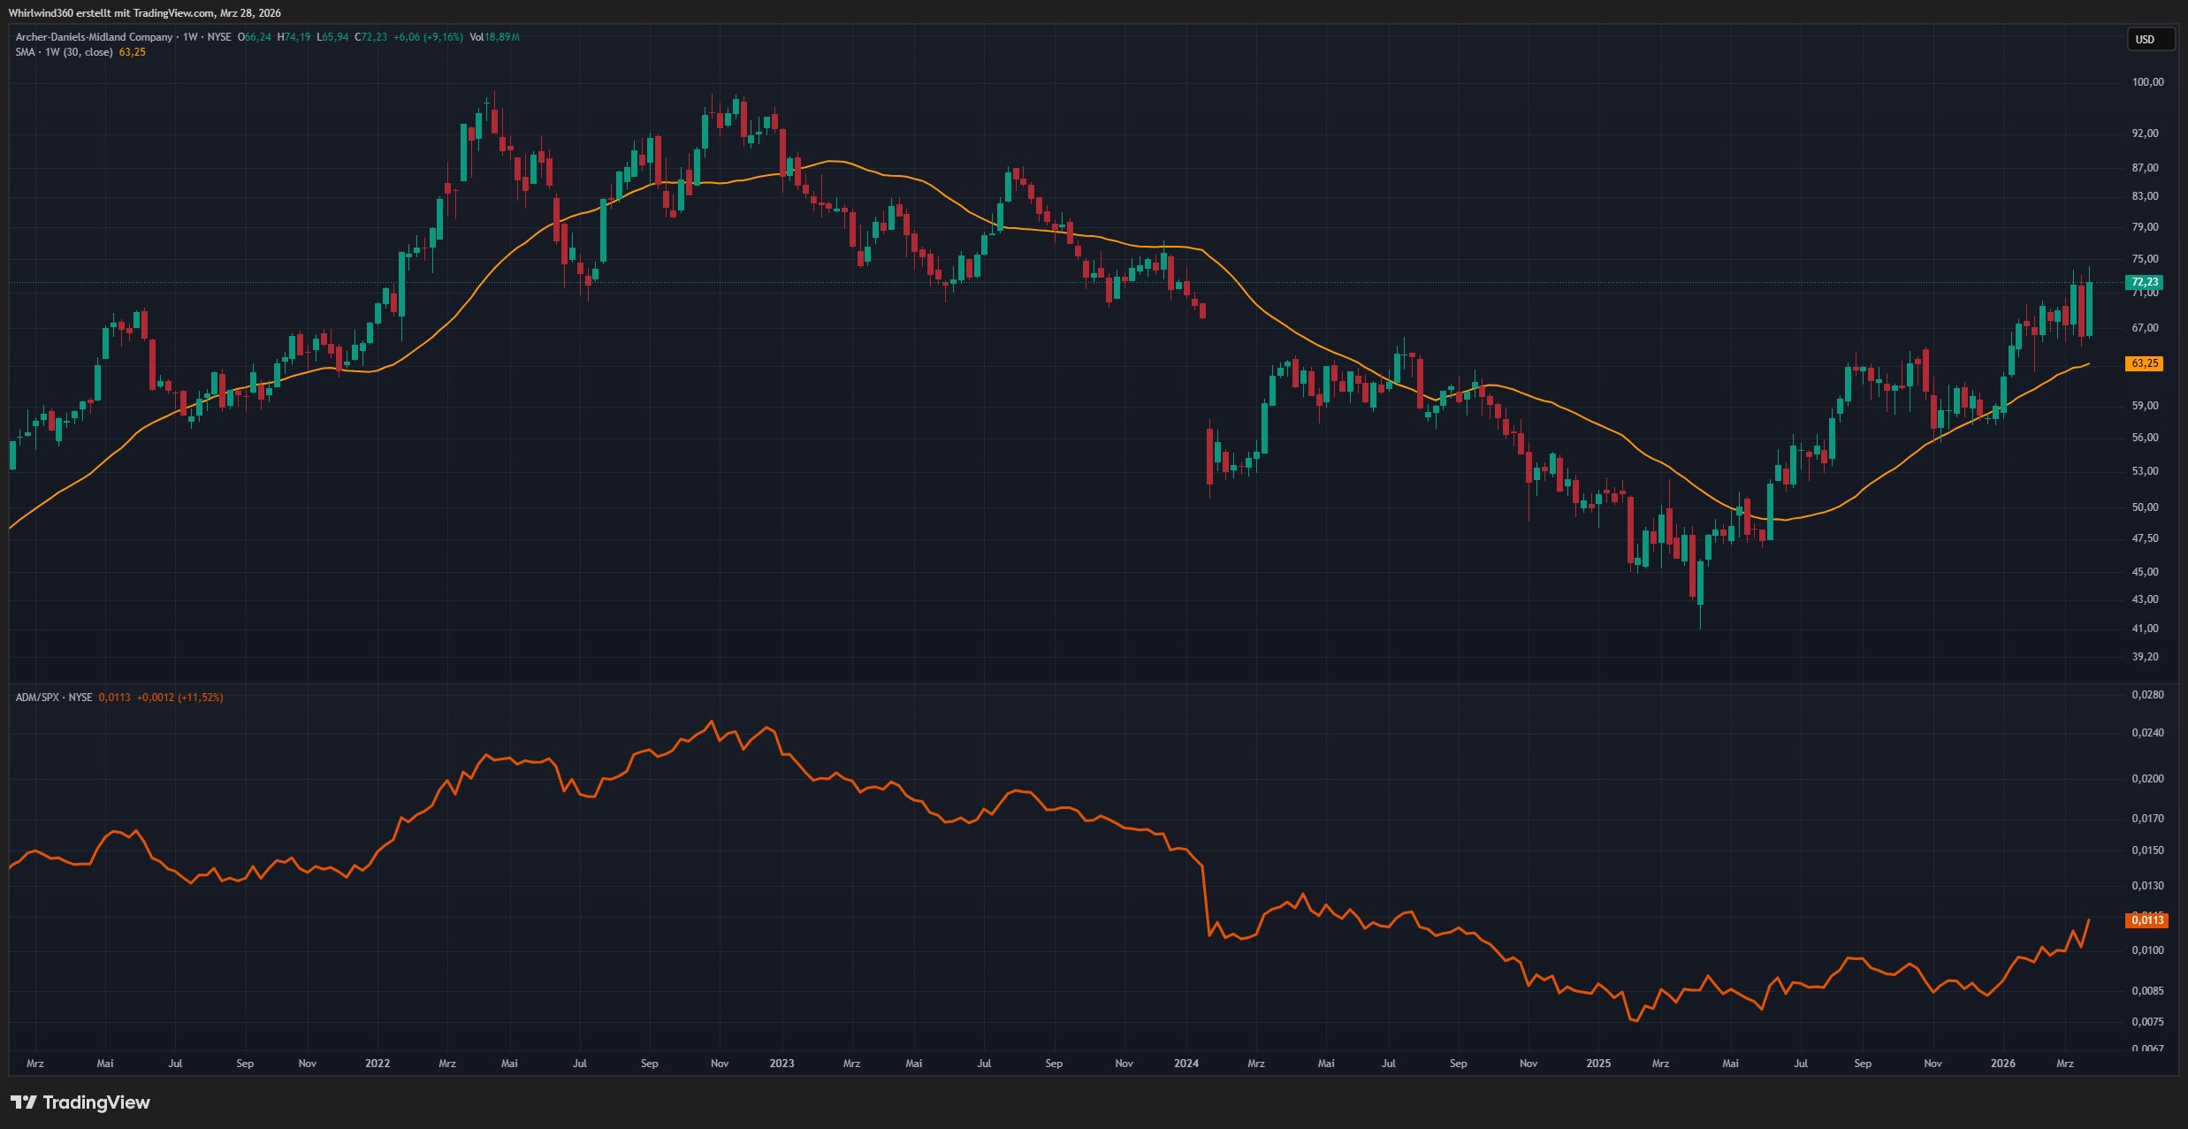Click the Vol 18,89M volume readout

coord(494,37)
